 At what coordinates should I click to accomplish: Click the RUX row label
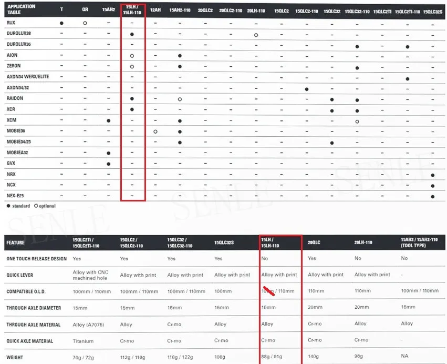coord(11,23)
